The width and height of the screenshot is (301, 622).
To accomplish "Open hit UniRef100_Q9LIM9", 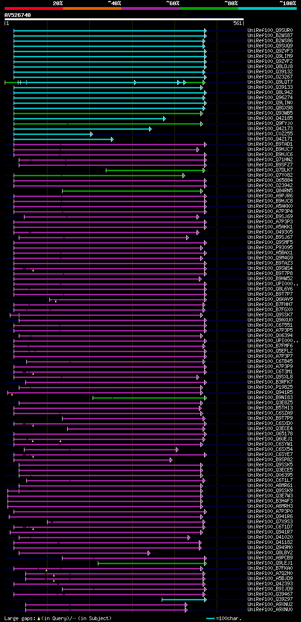I will 270,56.
